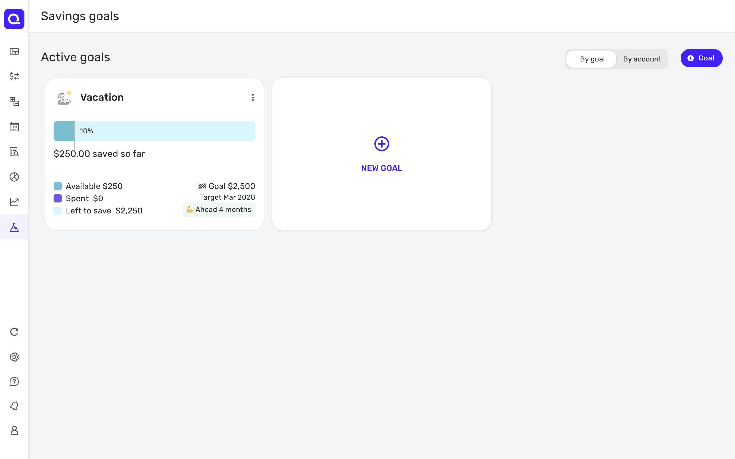Open the settings gear icon
The width and height of the screenshot is (735, 459).
point(14,357)
